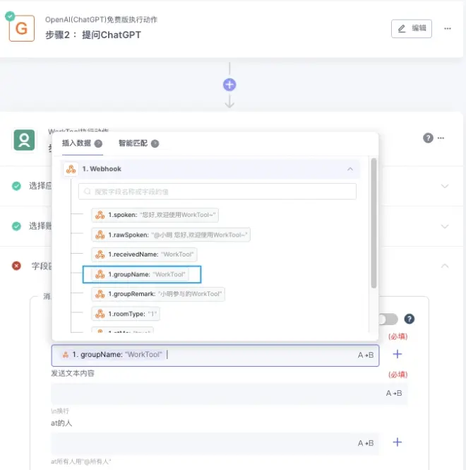Viewport: 466px width, 470px height.
Task: Click the groupName input field
Action: pos(215,356)
